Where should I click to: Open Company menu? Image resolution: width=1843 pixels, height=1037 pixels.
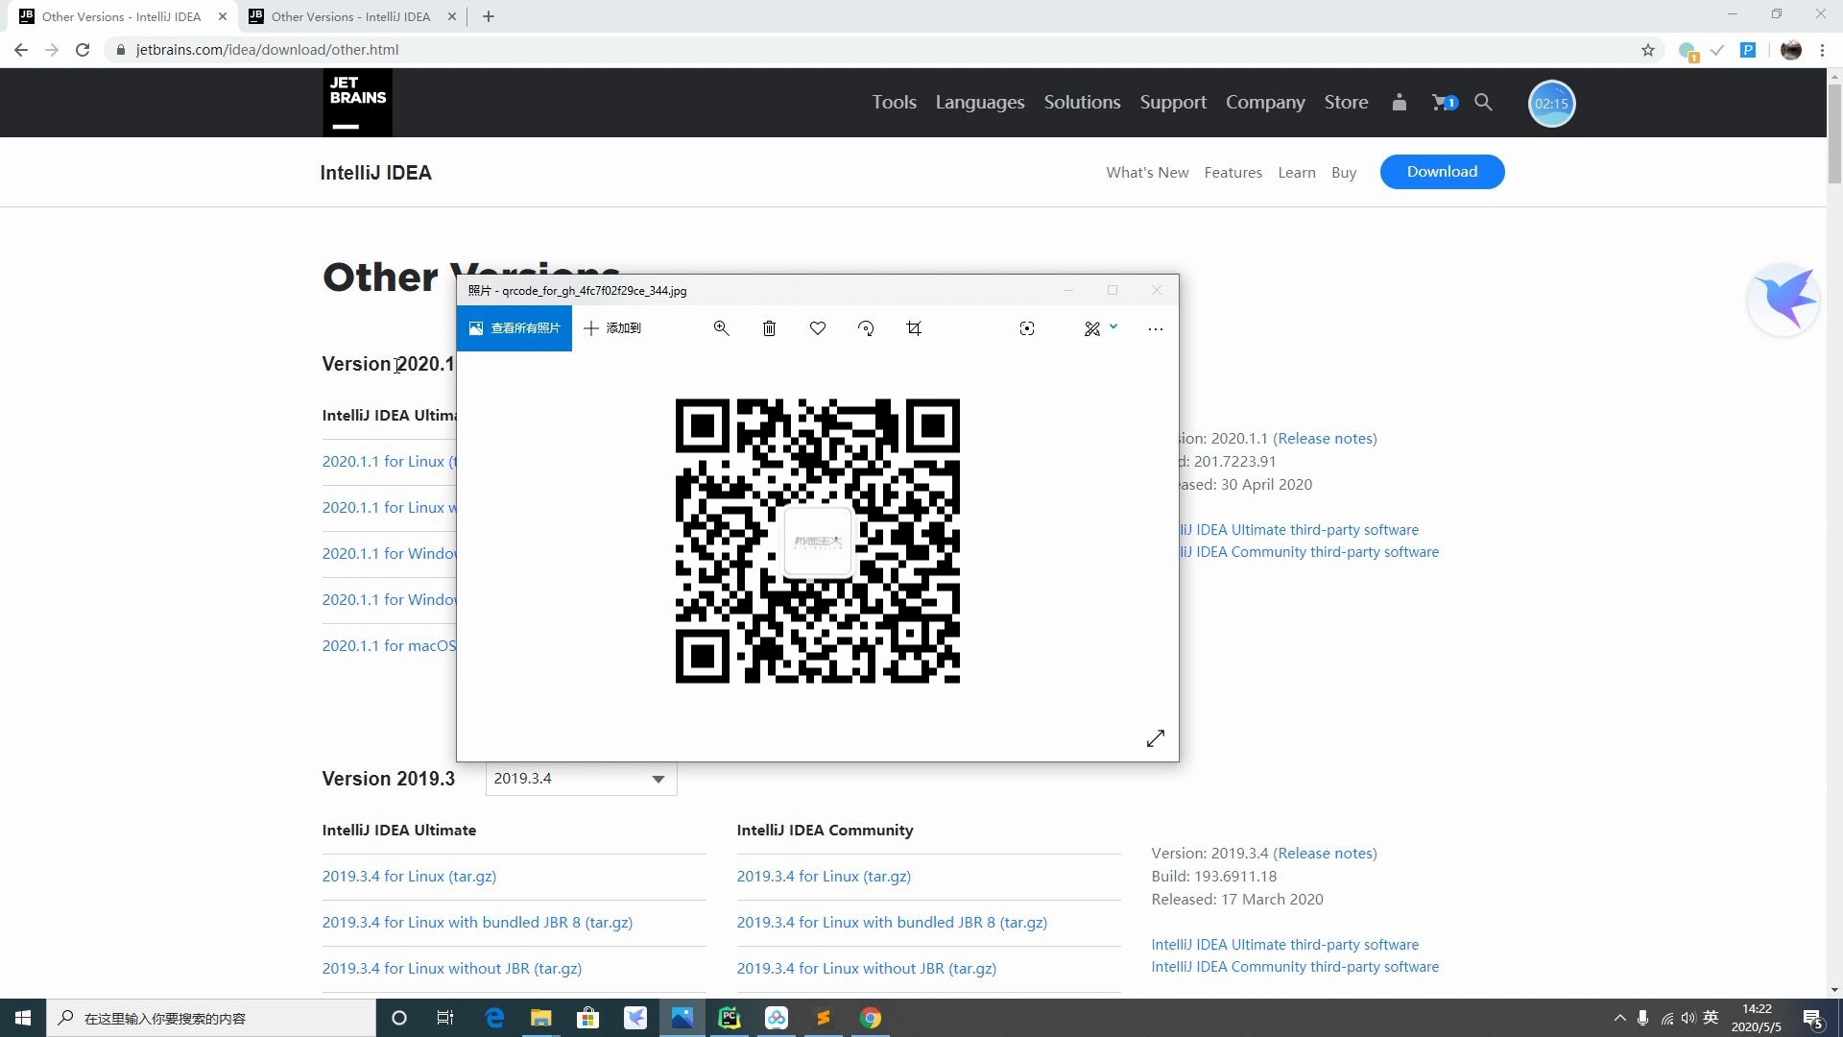click(1265, 102)
